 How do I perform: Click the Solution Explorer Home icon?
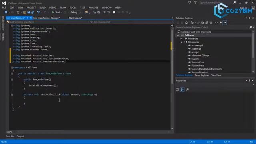coord(186,23)
